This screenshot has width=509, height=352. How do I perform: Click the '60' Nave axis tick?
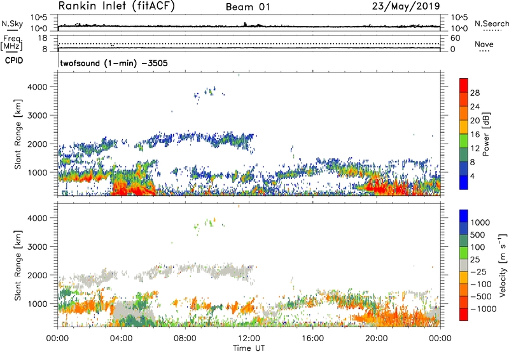pyautogui.click(x=456, y=38)
